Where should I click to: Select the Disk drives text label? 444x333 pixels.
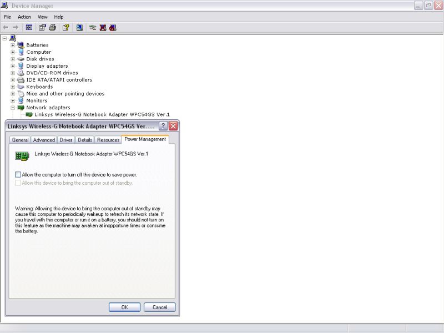40,59
